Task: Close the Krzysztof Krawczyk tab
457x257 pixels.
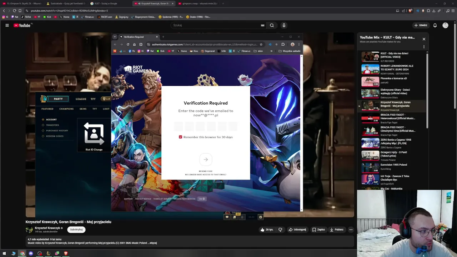Action: click(172, 4)
